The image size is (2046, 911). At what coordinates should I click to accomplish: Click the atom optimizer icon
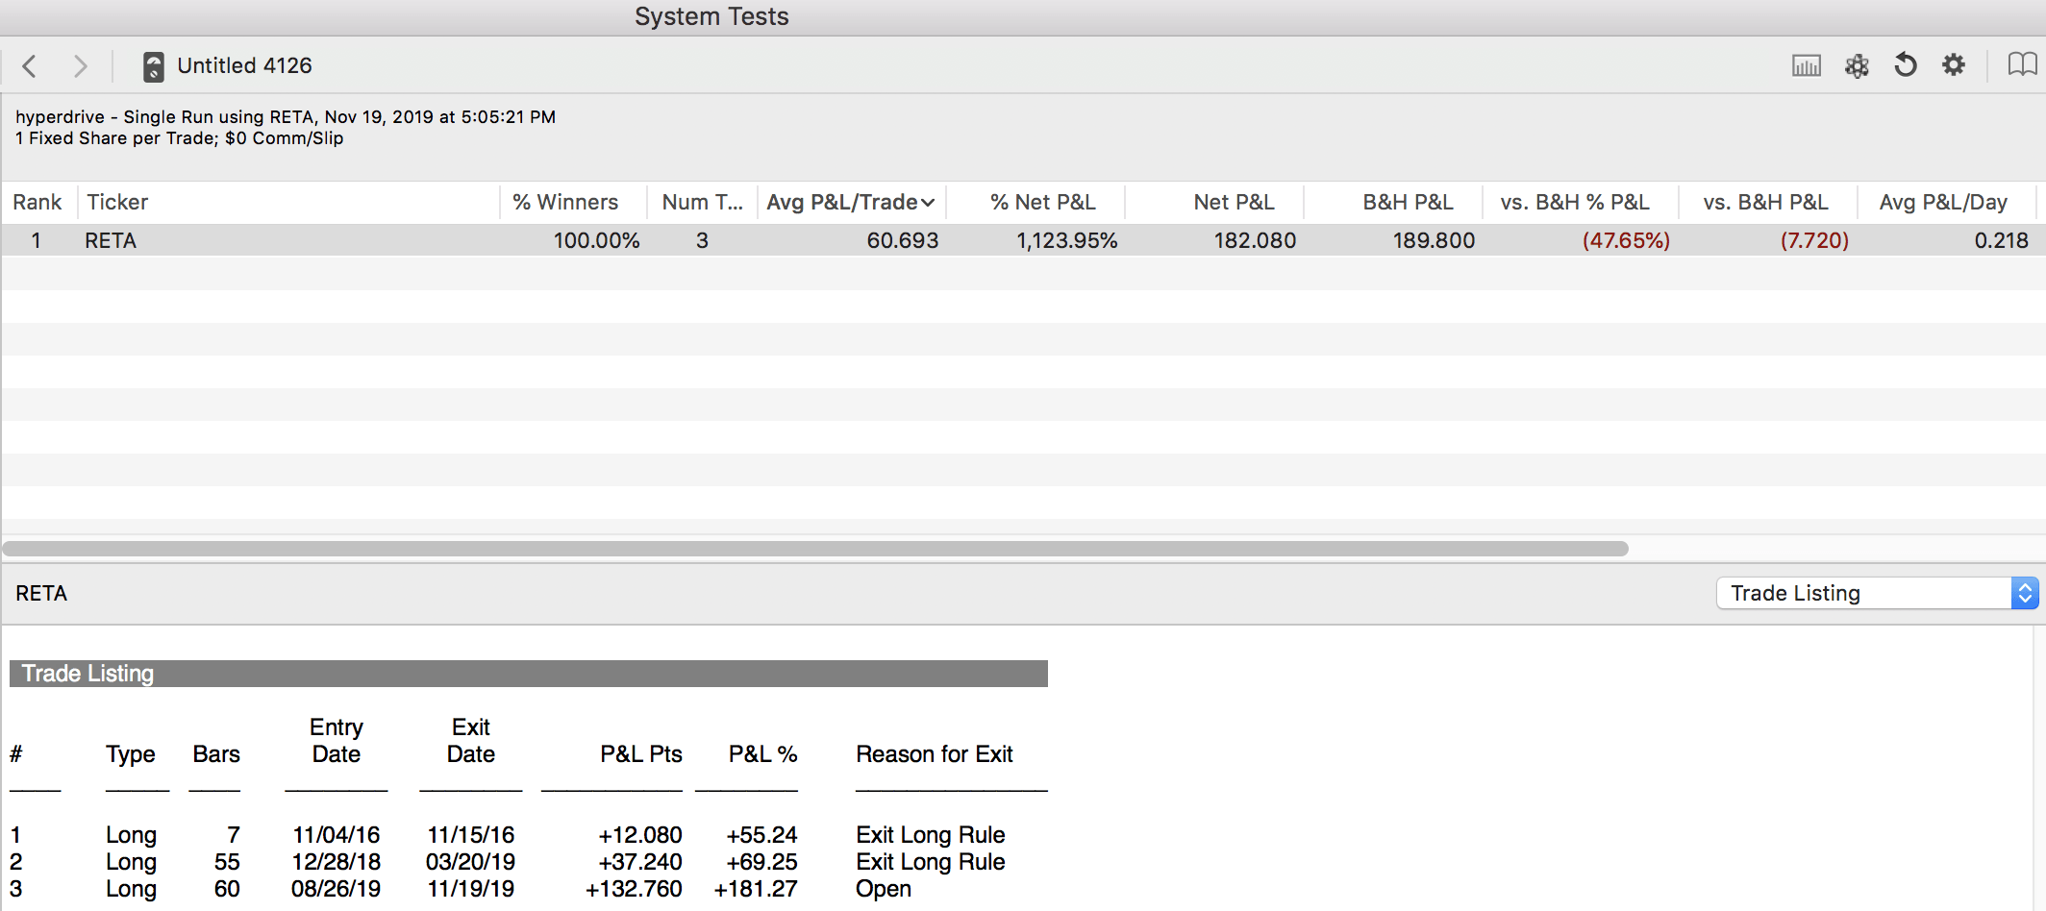[1856, 65]
